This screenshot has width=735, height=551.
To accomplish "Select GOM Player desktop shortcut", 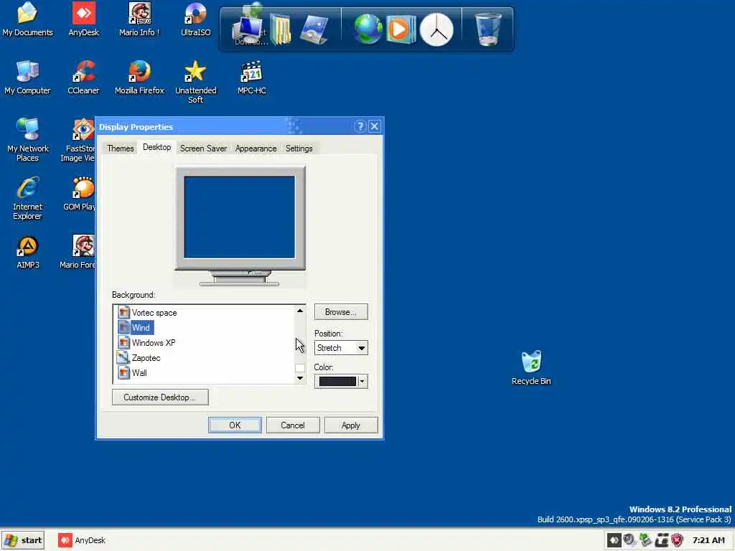I will coord(79,194).
